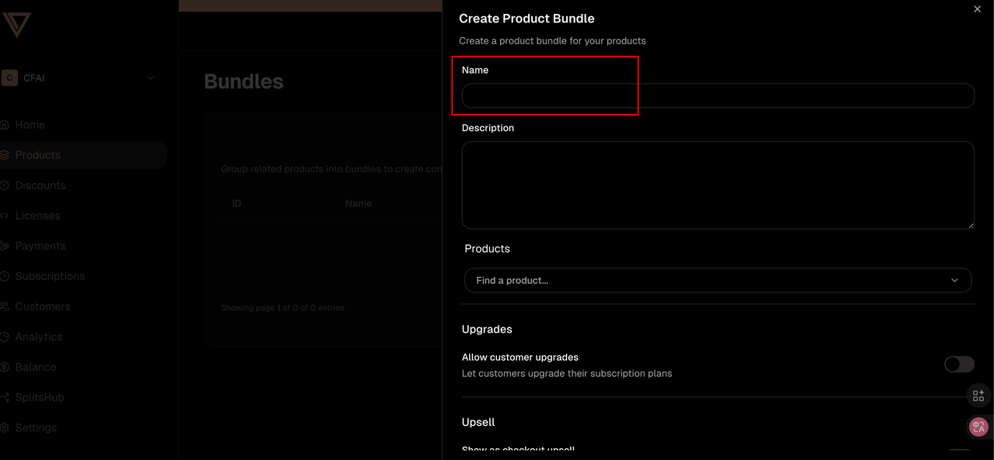Click the pink translate floating icon
The width and height of the screenshot is (994, 460).
coord(978,426)
